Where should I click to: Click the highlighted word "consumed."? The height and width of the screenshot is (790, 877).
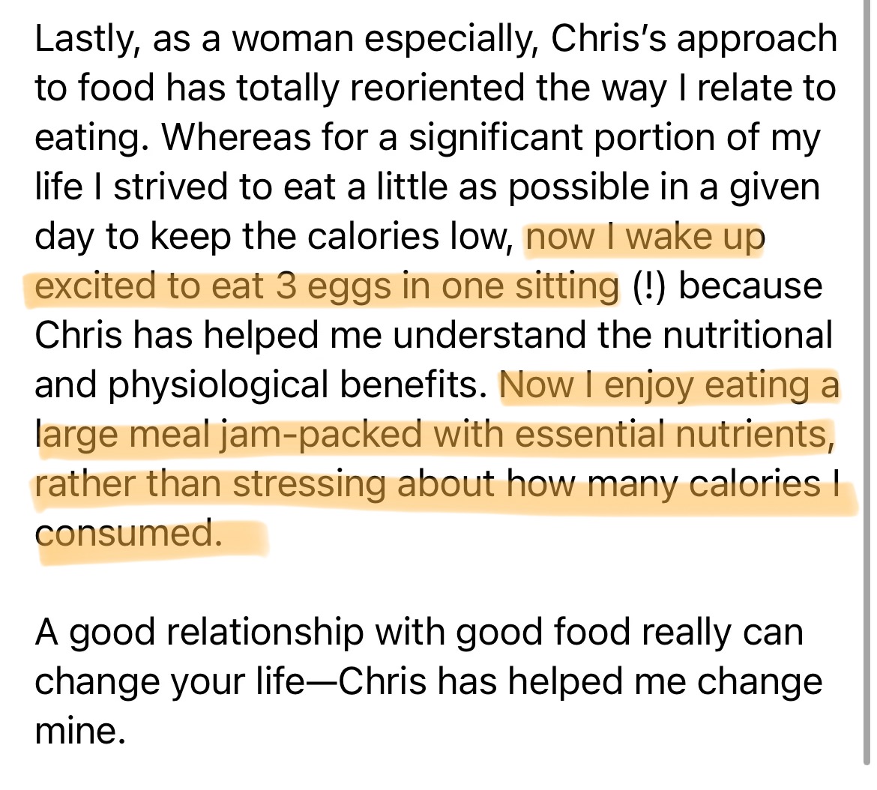click(x=129, y=533)
